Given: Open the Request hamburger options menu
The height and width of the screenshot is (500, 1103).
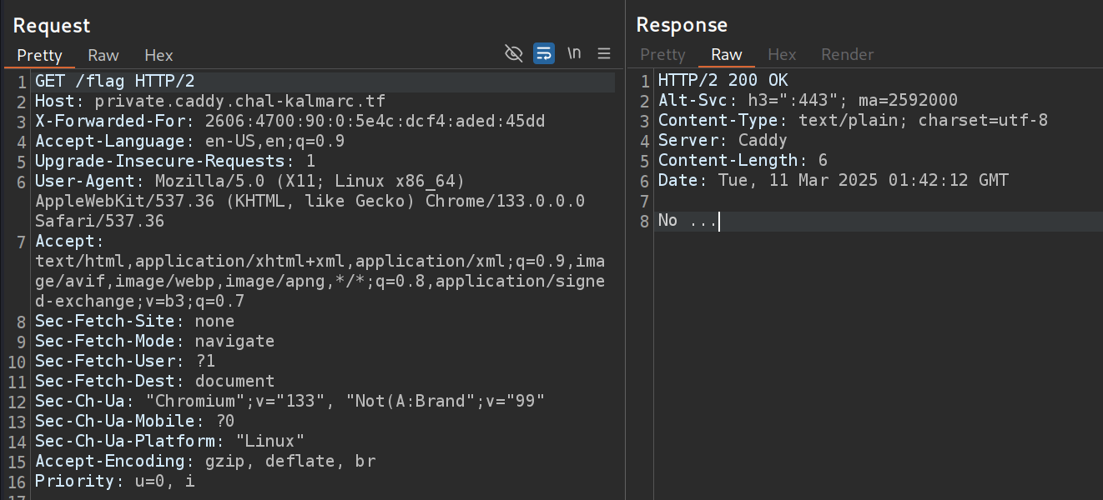Looking at the screenshot, I should click(x=604, y=54).
